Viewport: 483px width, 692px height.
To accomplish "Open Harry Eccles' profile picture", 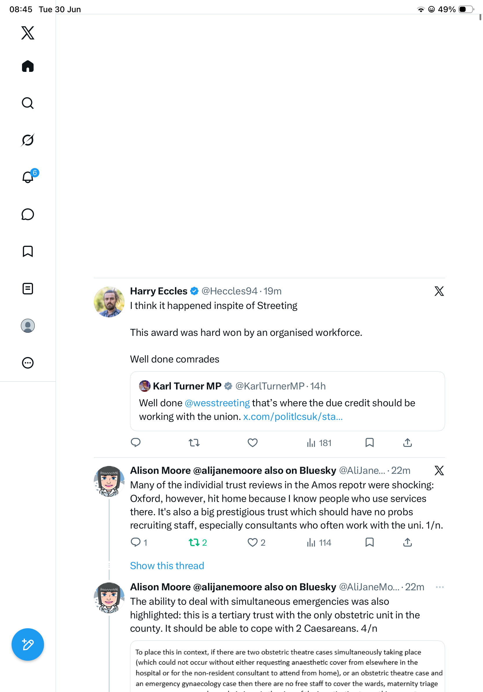I will coord(109,302).
